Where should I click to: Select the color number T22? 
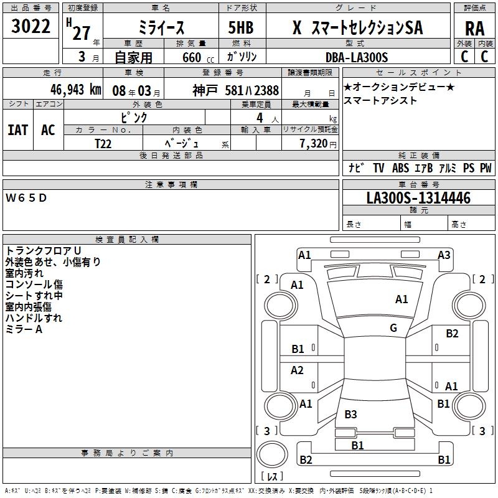(x=103, y=144)
